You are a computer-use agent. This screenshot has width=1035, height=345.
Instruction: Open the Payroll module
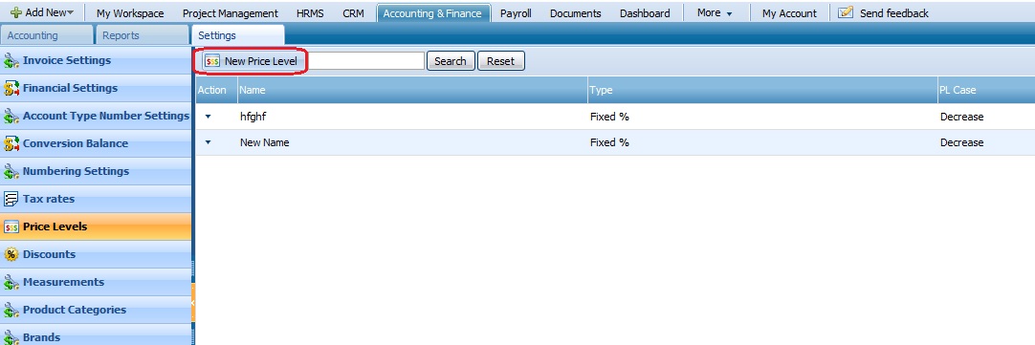click(x=516, y=13)
